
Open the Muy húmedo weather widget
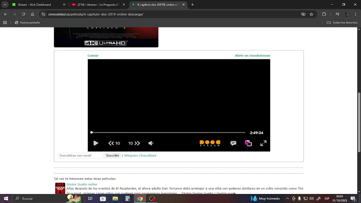(x=265, y=198)
